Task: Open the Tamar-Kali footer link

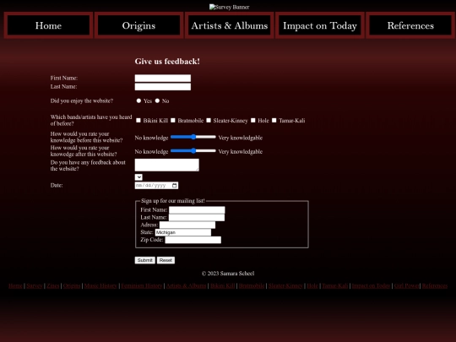Action: tap(334, 286)
